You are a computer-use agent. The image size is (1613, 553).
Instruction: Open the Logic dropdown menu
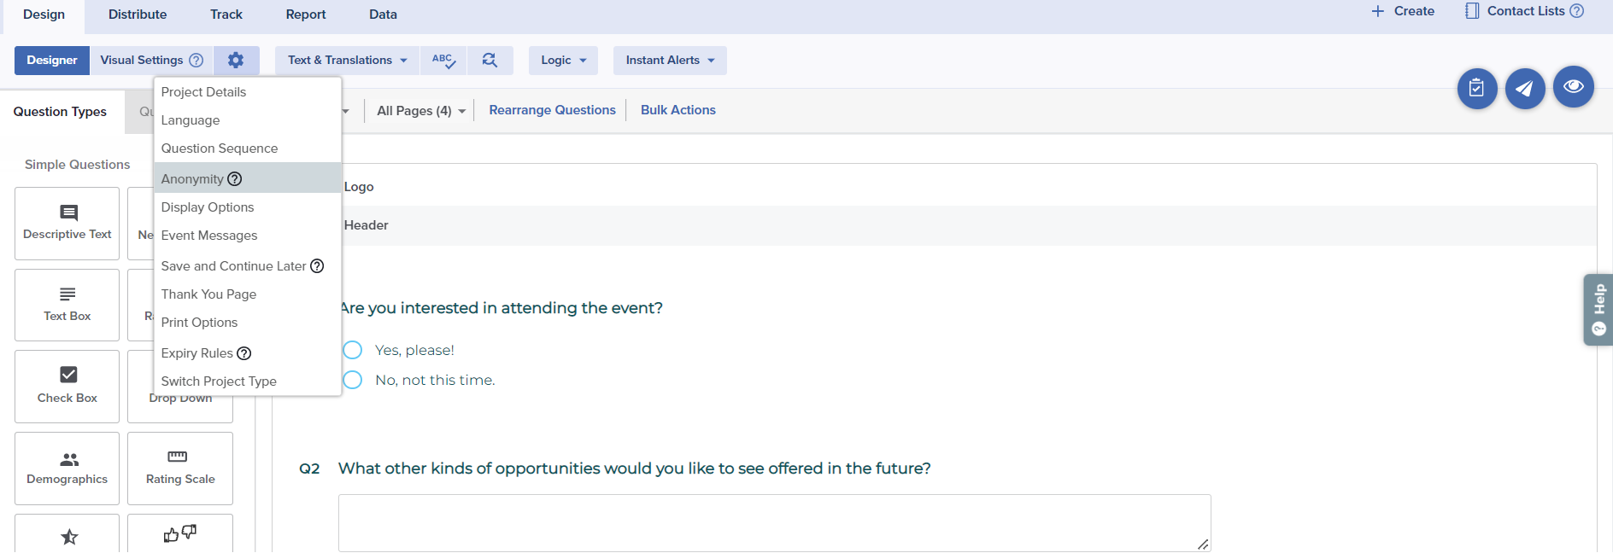tap(563, 61)
